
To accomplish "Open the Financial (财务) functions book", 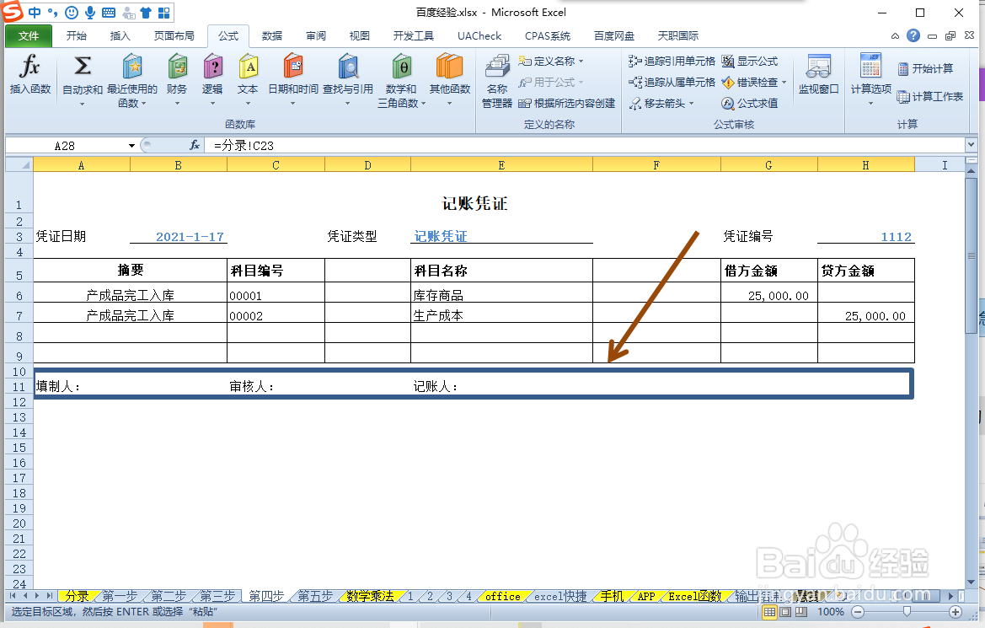I will pos(177,80).
